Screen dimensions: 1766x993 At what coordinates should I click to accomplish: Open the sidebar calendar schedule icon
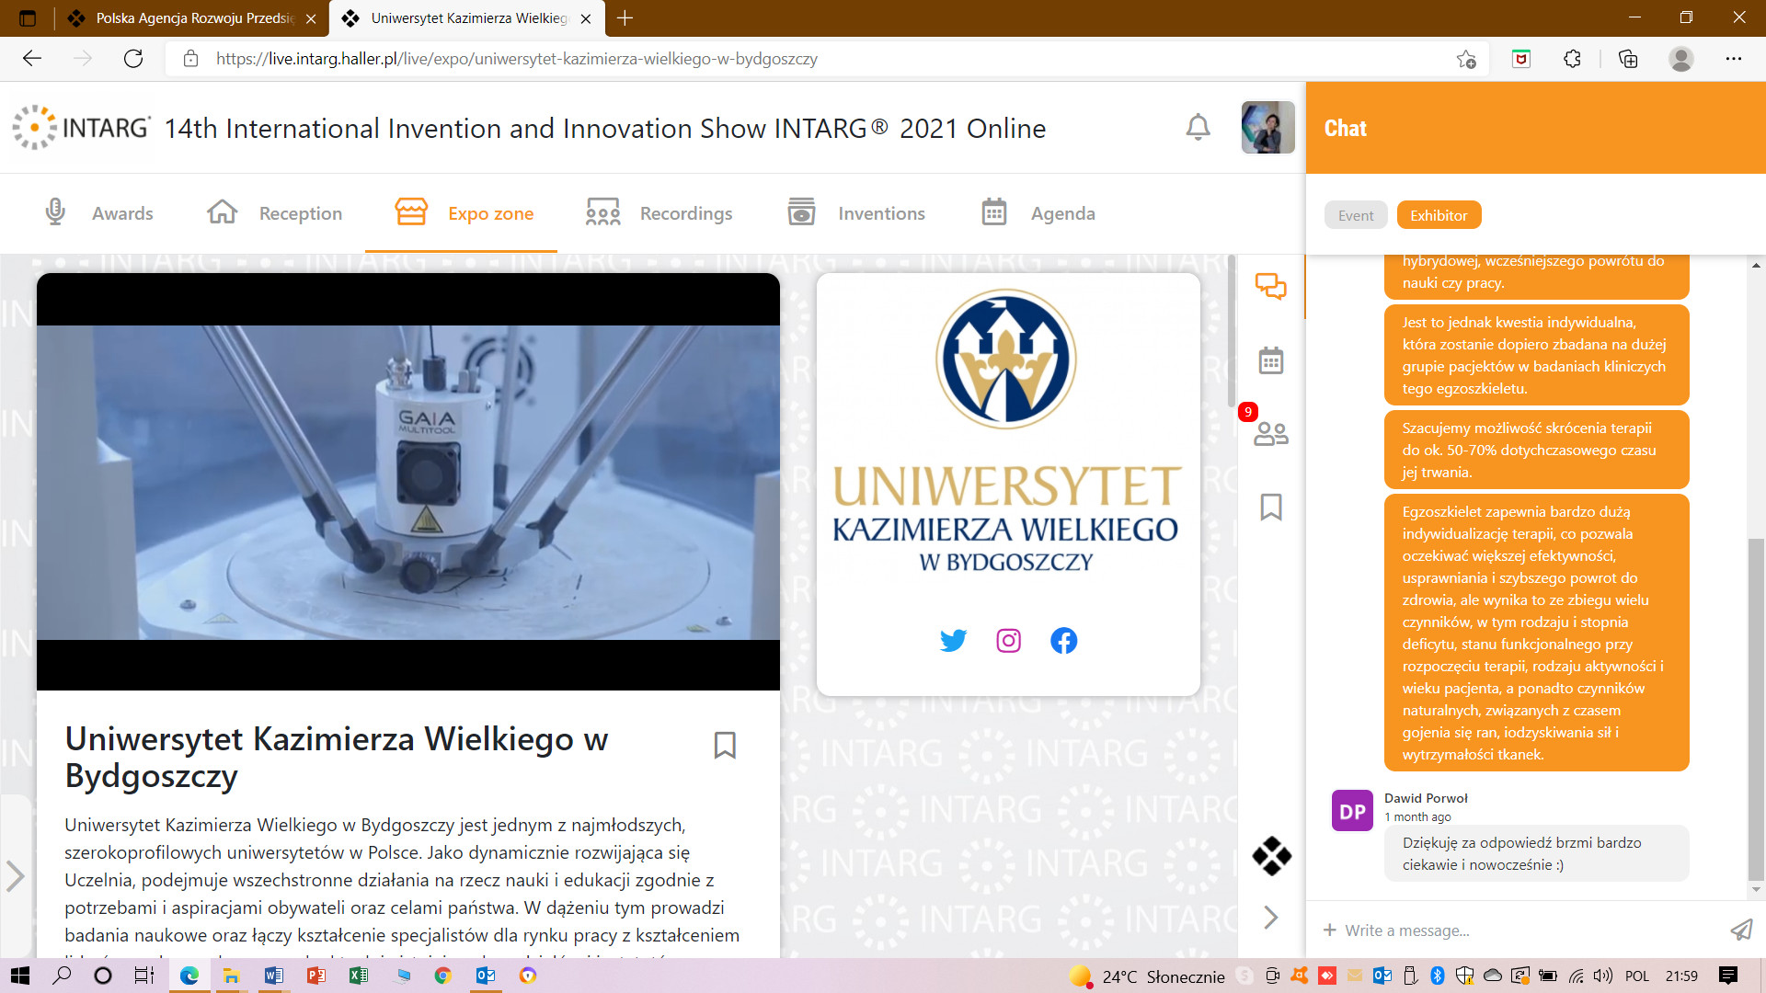click(x=1271, y=360)
